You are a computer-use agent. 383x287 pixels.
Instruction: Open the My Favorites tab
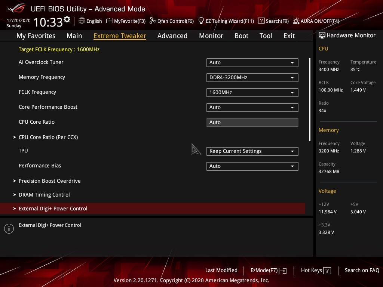[x=36, y=36]
